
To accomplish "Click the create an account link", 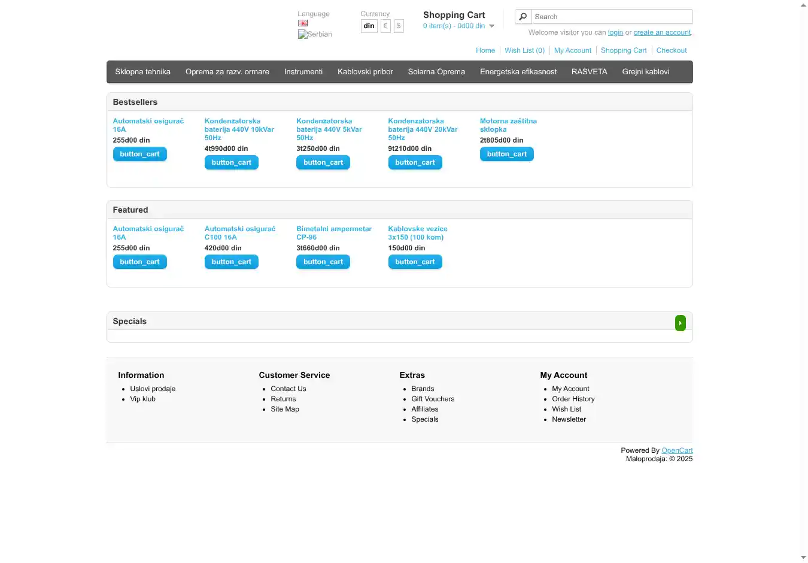I will [662, 33].
